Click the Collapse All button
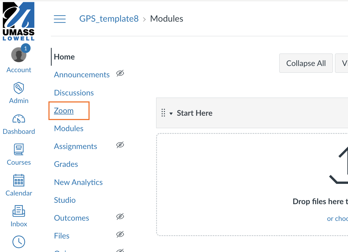348x252 pixels. pyautogui.click(x=306, y=63)
